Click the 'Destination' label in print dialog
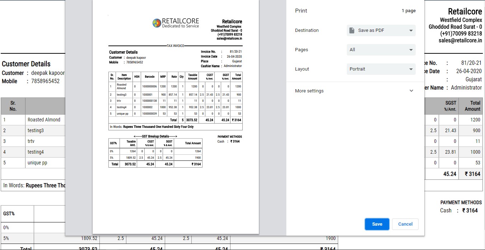485x250 pixels. point(307,30)
